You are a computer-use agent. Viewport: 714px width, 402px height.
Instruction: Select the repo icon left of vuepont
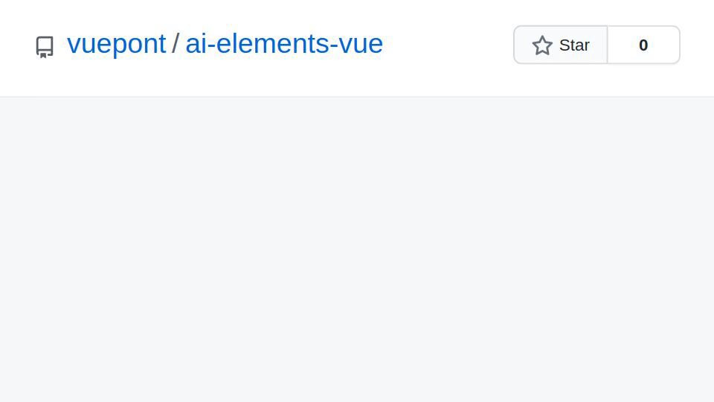tap(45, 47)
